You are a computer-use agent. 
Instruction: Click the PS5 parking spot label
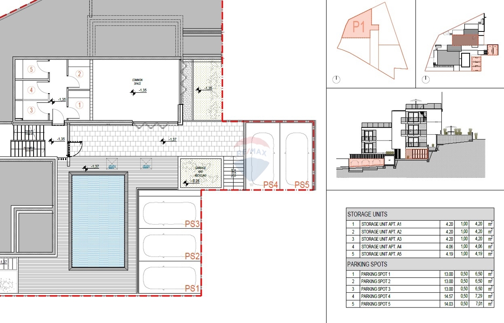302,185
